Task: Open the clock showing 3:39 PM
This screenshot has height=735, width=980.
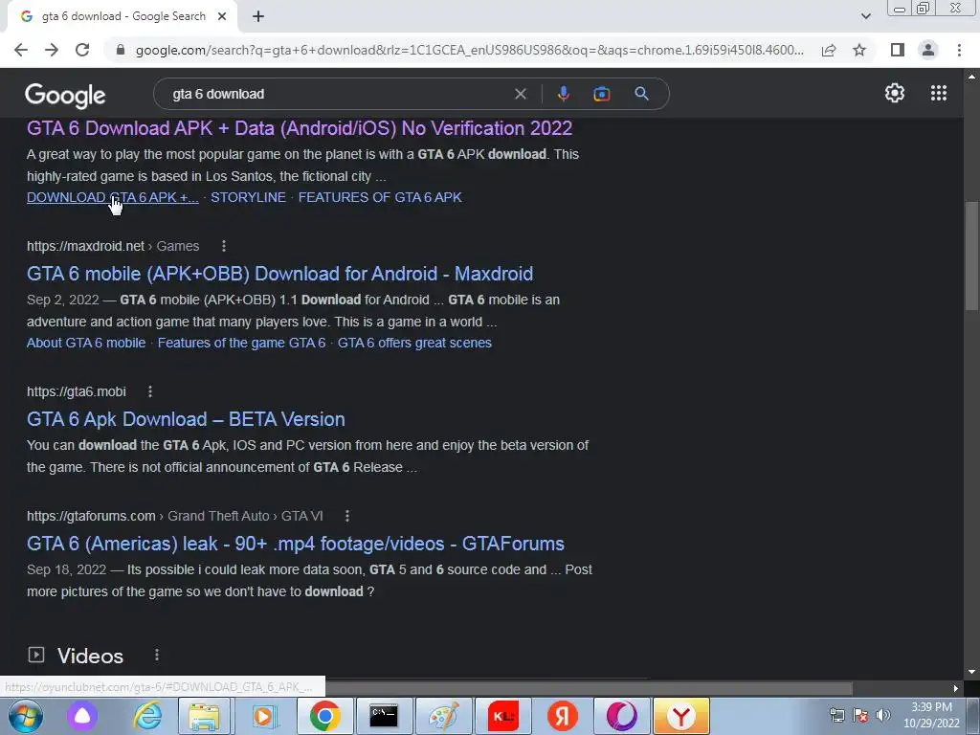Action: coord(931,715)
